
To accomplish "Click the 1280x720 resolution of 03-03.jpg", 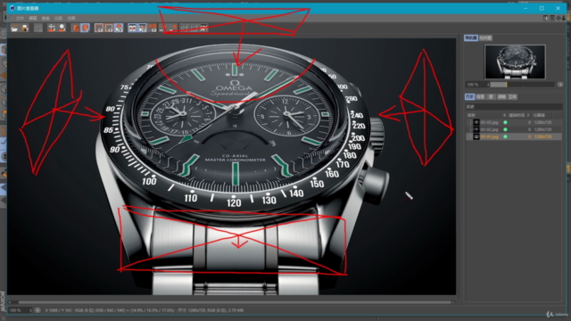I will (542, 123).
